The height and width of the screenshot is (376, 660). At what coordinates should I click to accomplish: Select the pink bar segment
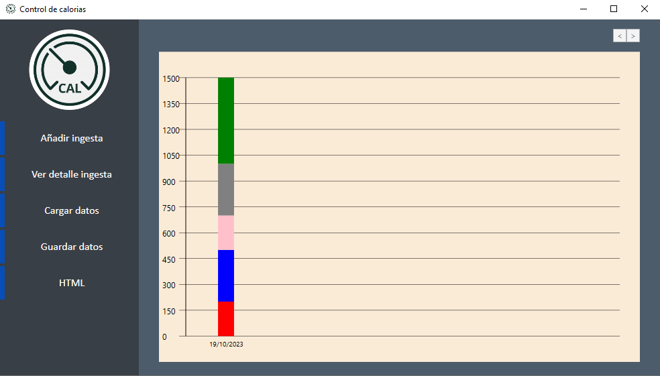tap(226, 233)
